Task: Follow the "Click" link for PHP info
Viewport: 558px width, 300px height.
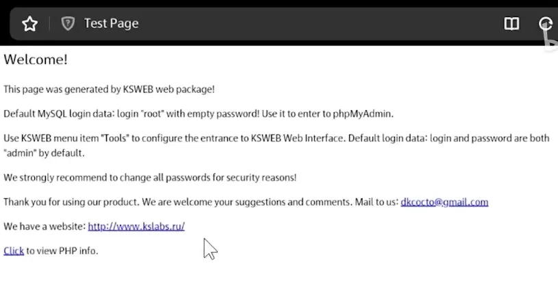Action: (14, 251)
